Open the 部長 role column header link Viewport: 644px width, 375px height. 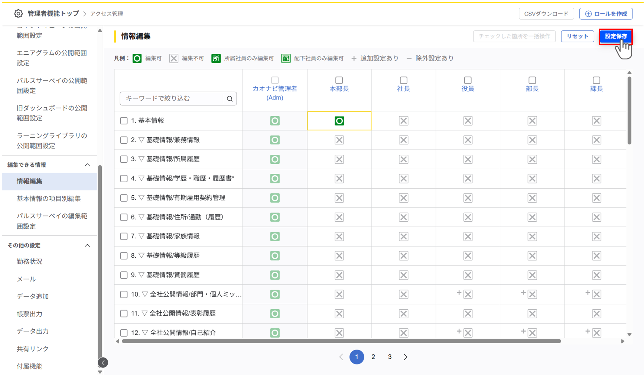click(x=532, y=89)
